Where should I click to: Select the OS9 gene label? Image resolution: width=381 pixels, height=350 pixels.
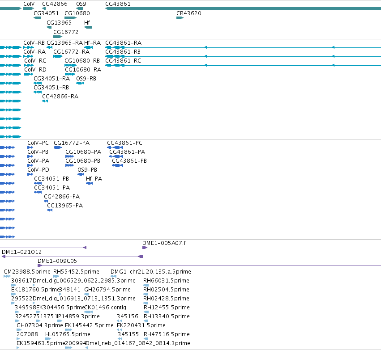coord(81,4)
